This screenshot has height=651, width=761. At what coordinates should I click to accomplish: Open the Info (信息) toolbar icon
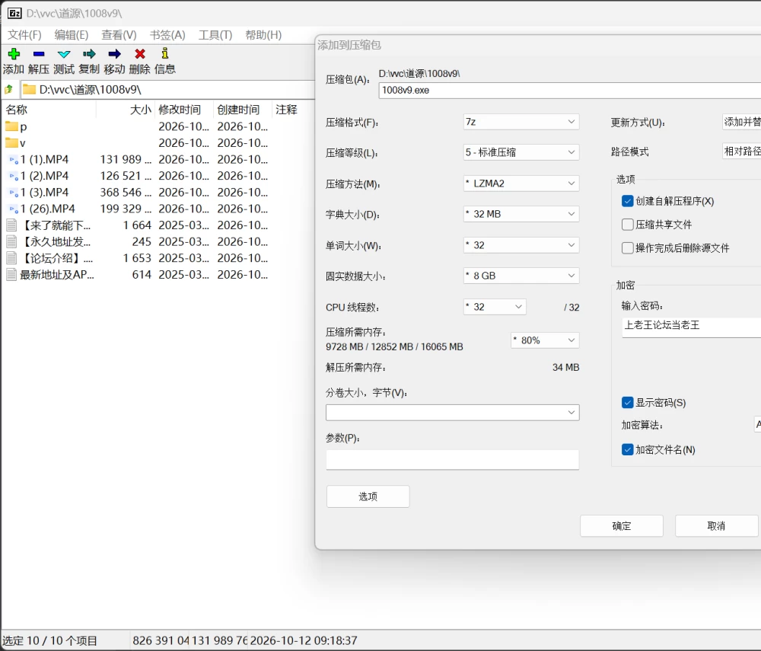165,53
